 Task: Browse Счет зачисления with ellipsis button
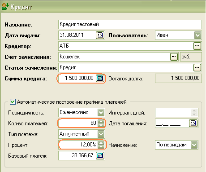click(174, 57)
